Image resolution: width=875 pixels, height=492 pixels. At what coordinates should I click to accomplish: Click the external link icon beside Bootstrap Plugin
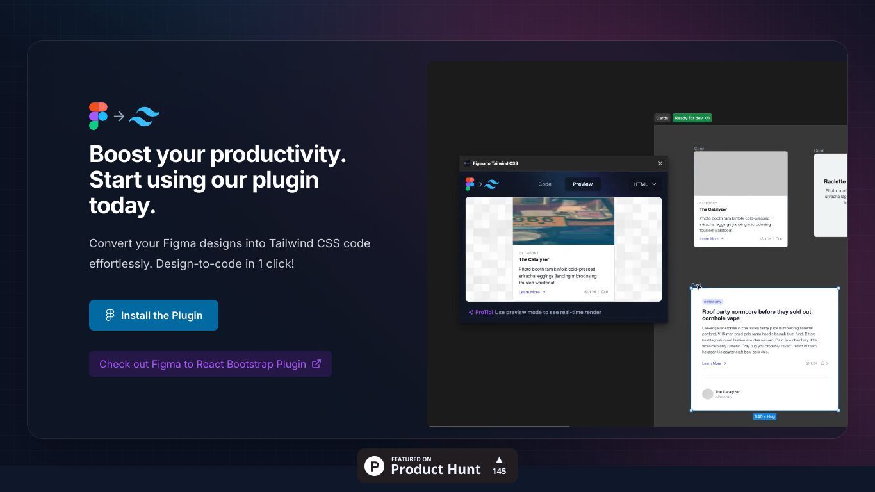pyautogui.click(x=316, y=364)
